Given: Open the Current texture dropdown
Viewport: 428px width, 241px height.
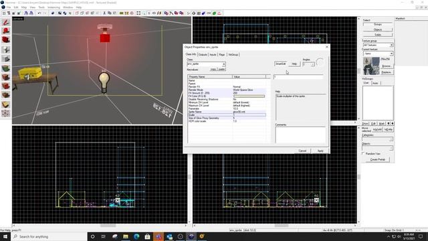Looking at the screenshot, I should pos(391,54).
